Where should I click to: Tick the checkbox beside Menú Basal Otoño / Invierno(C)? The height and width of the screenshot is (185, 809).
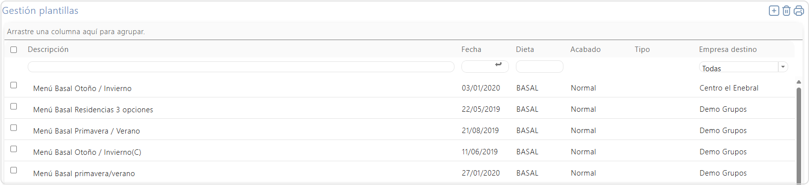coord(14,149)
